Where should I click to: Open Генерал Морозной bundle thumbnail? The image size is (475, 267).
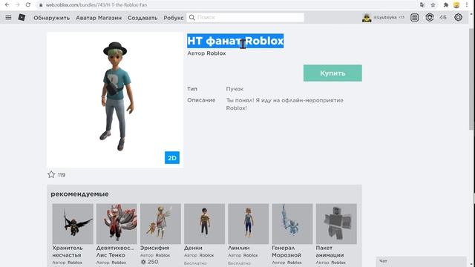tap(292, 224)
